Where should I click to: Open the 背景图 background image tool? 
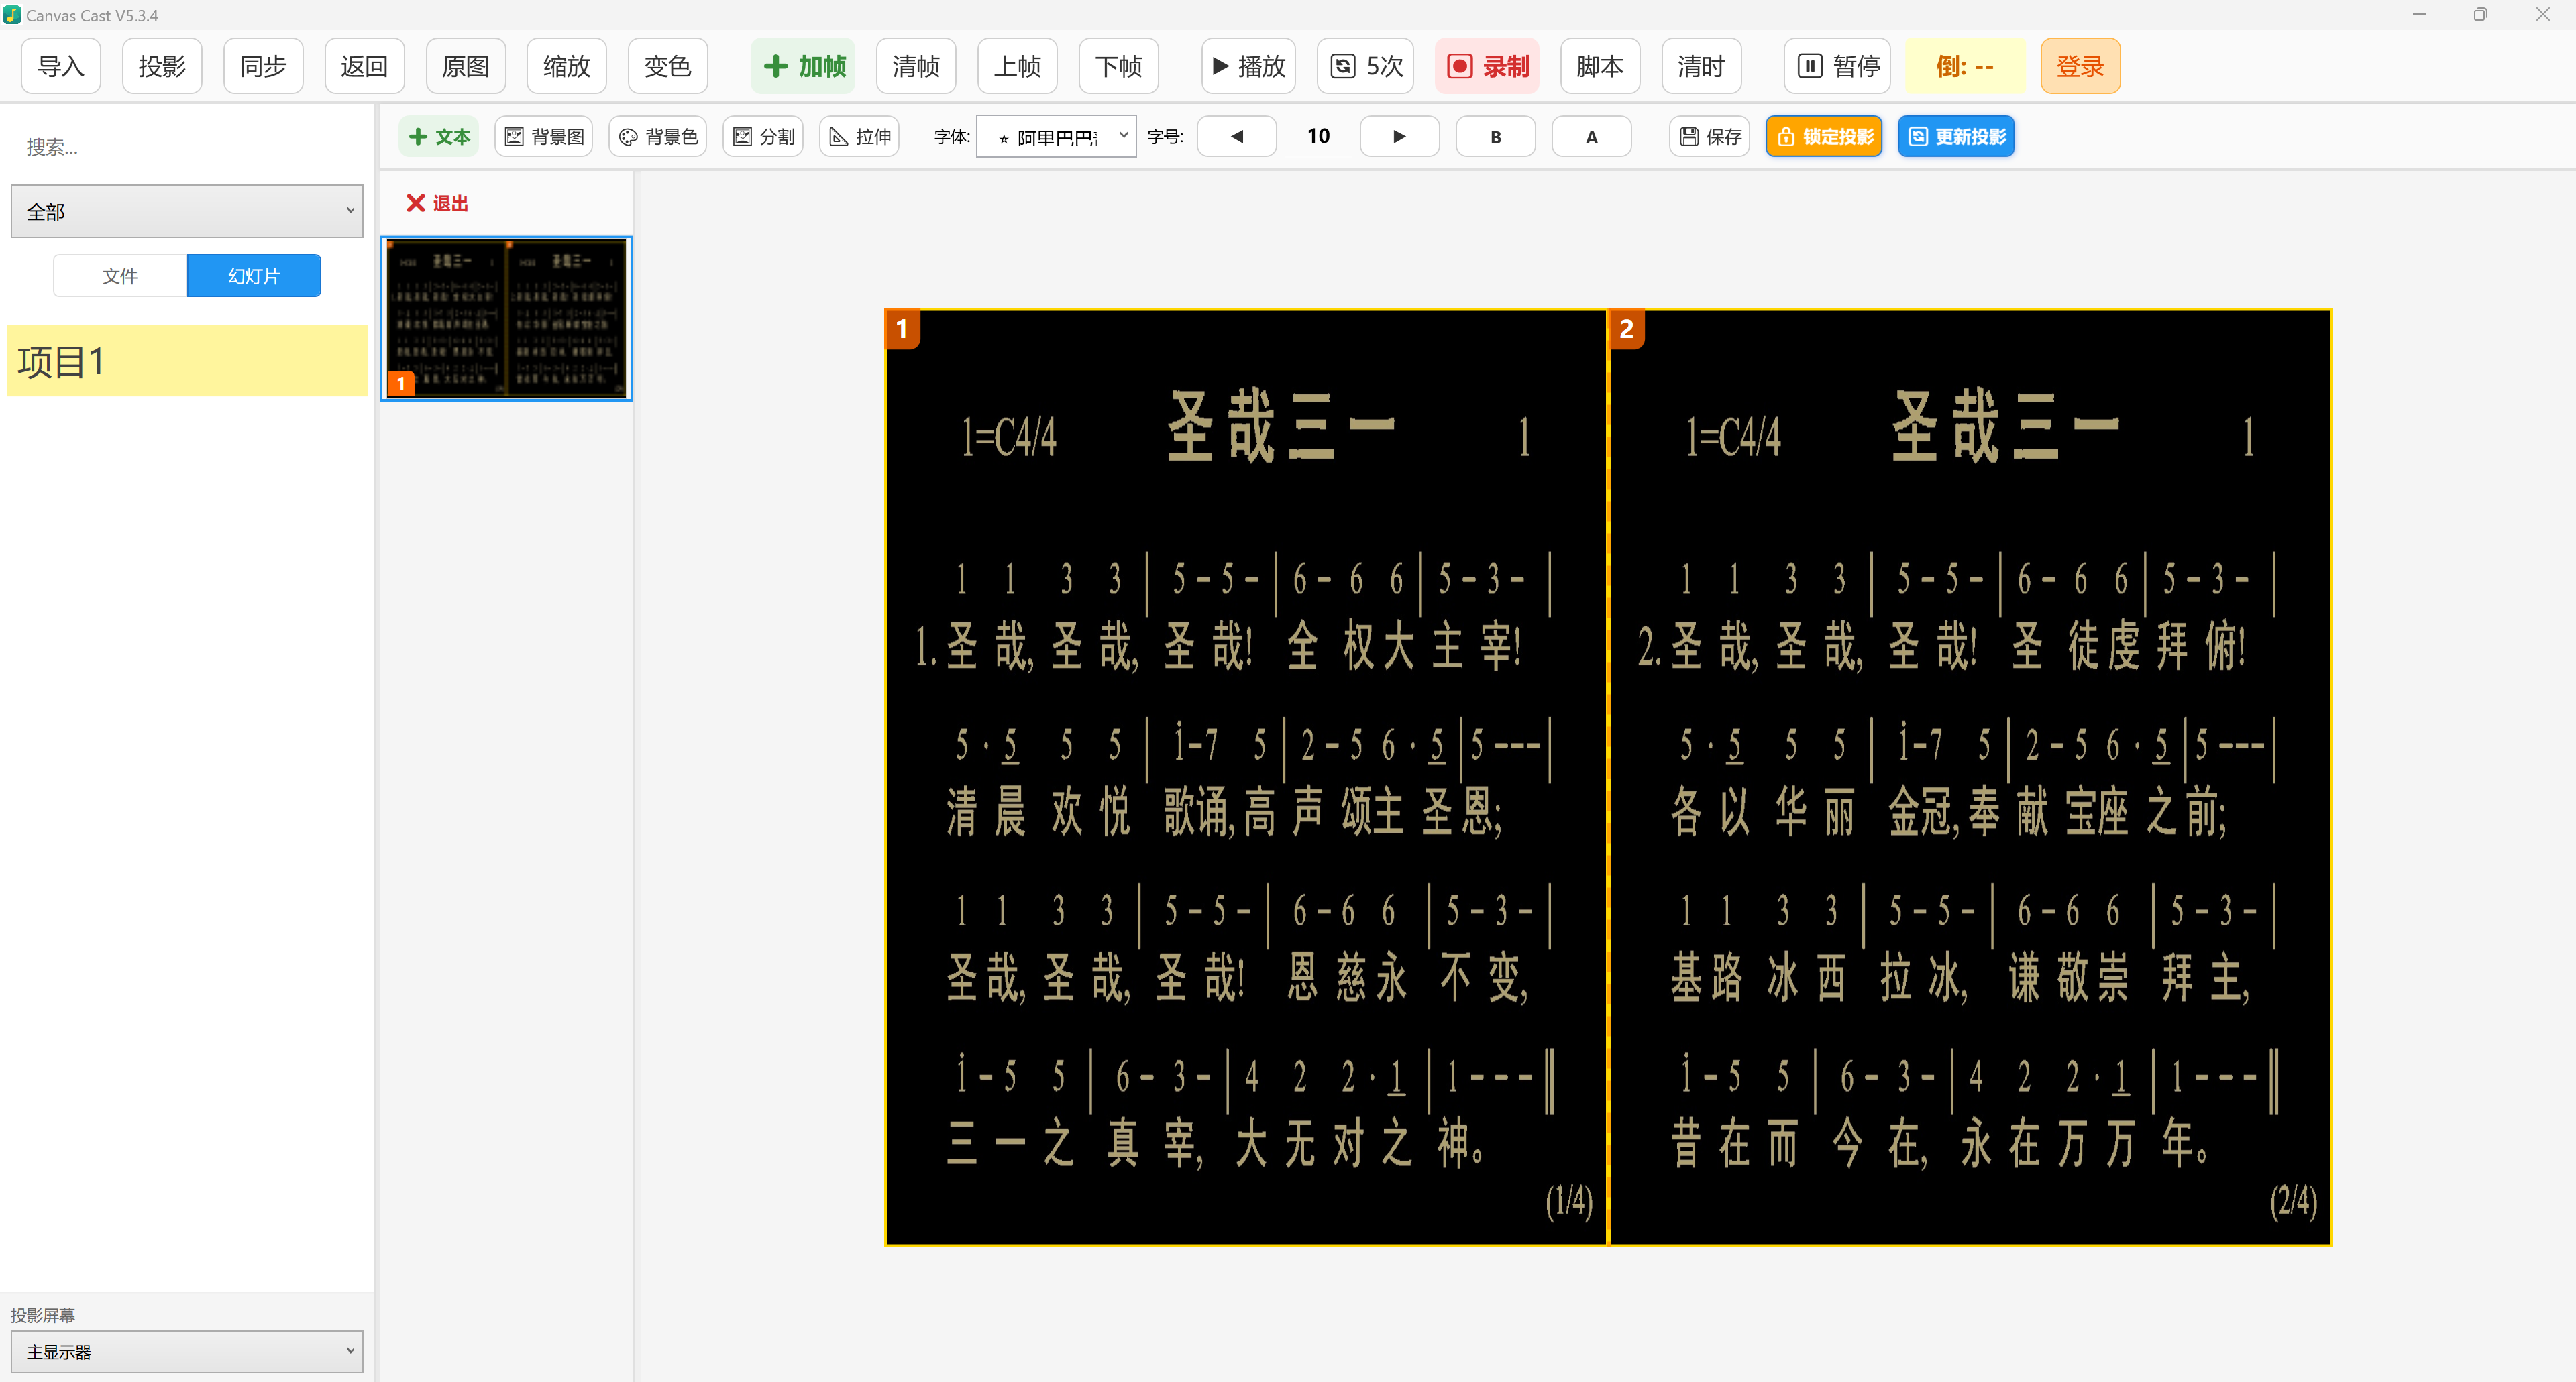click(544, 136)
